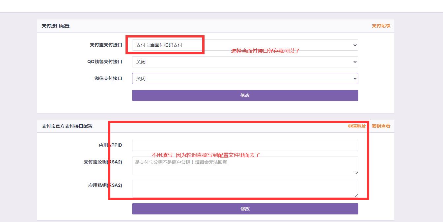Focus the 应用私钥(RSA2) text area
This screenshot has width=443, height=222.
[245, 189]
